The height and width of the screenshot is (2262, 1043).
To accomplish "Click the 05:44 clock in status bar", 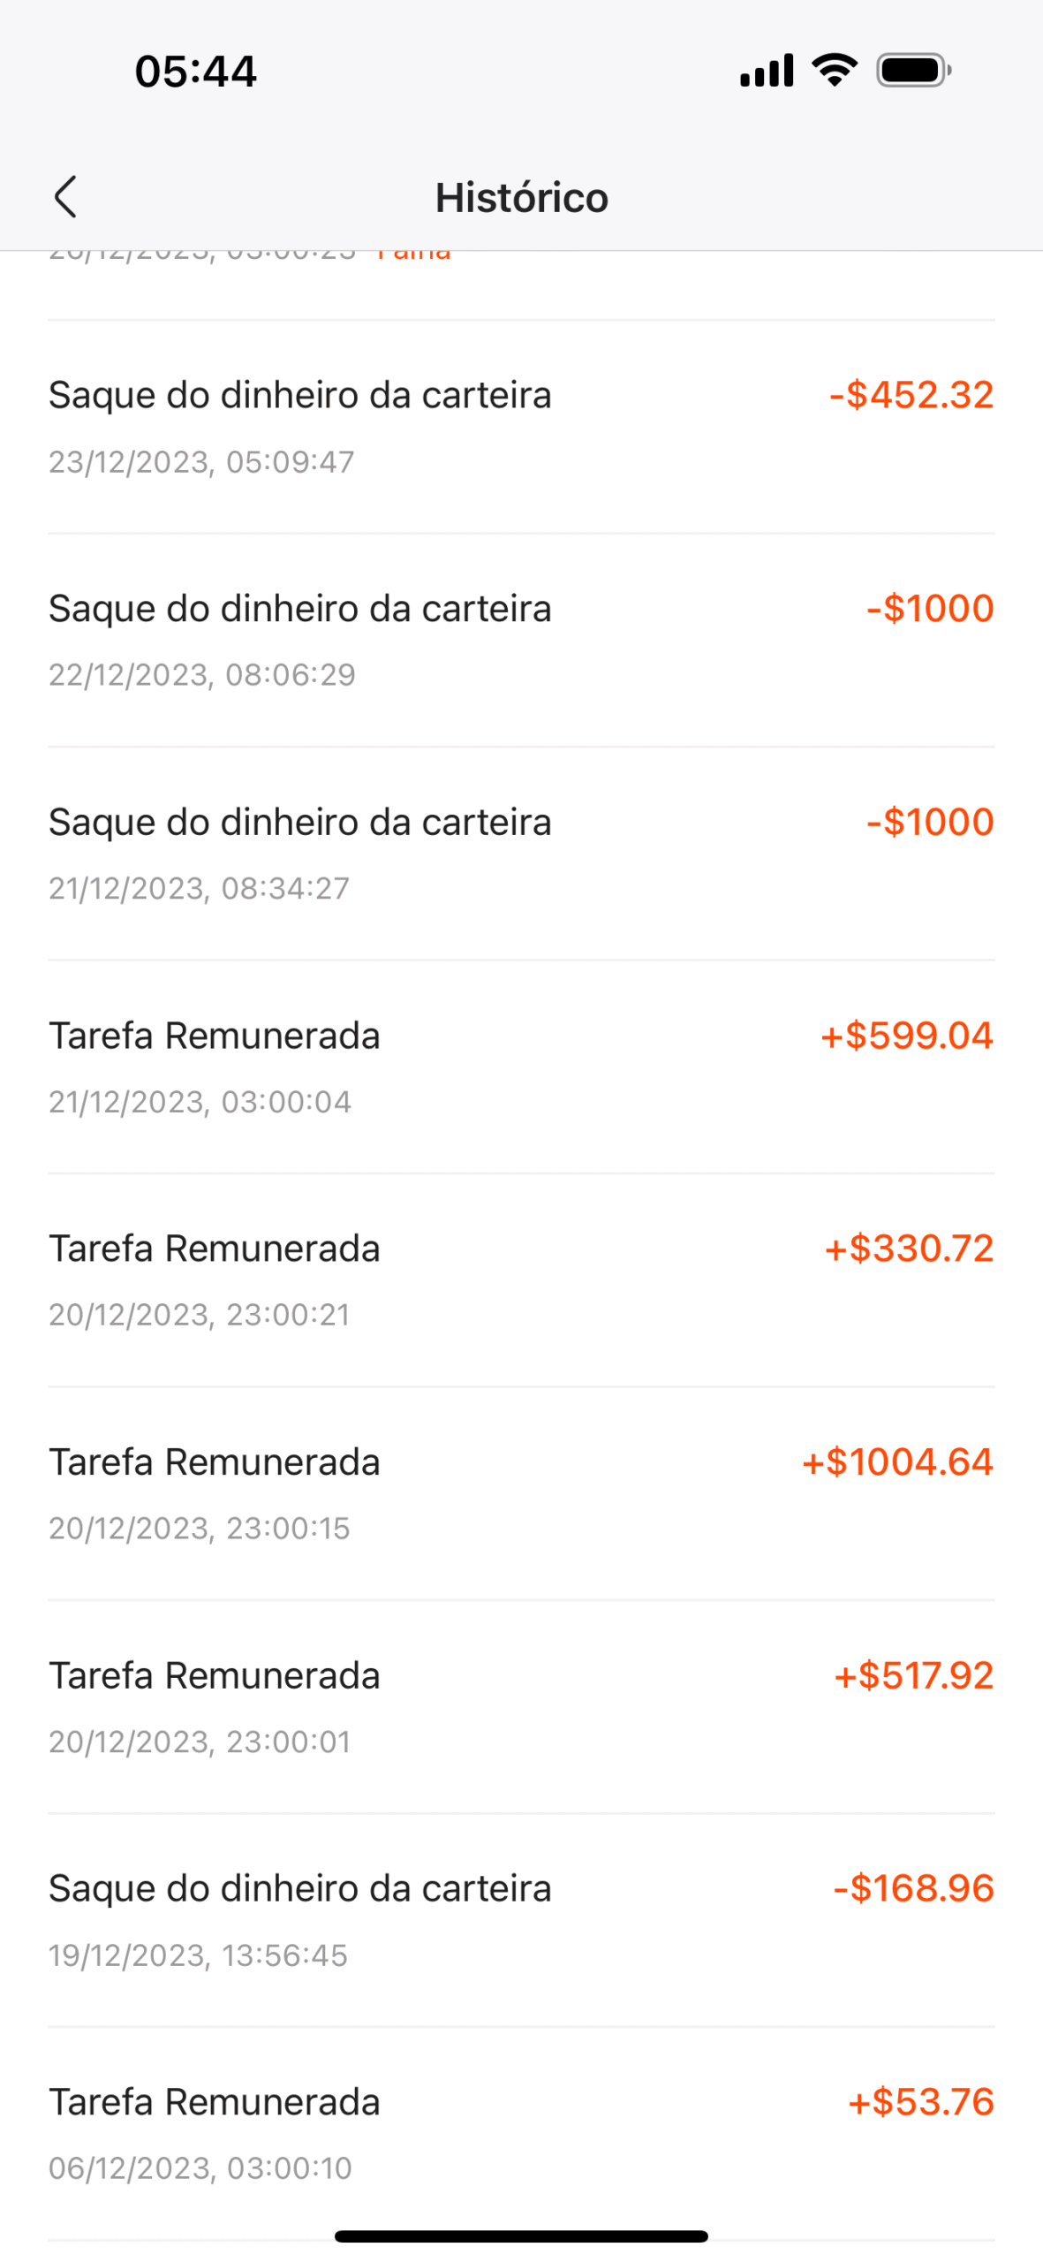I will pos(195,71).
